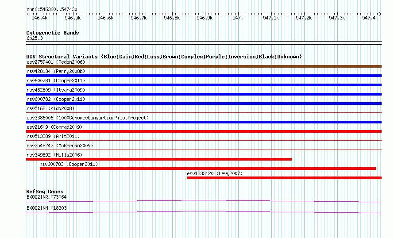Click the red bar under nsv600783

[x=208, y=169]
